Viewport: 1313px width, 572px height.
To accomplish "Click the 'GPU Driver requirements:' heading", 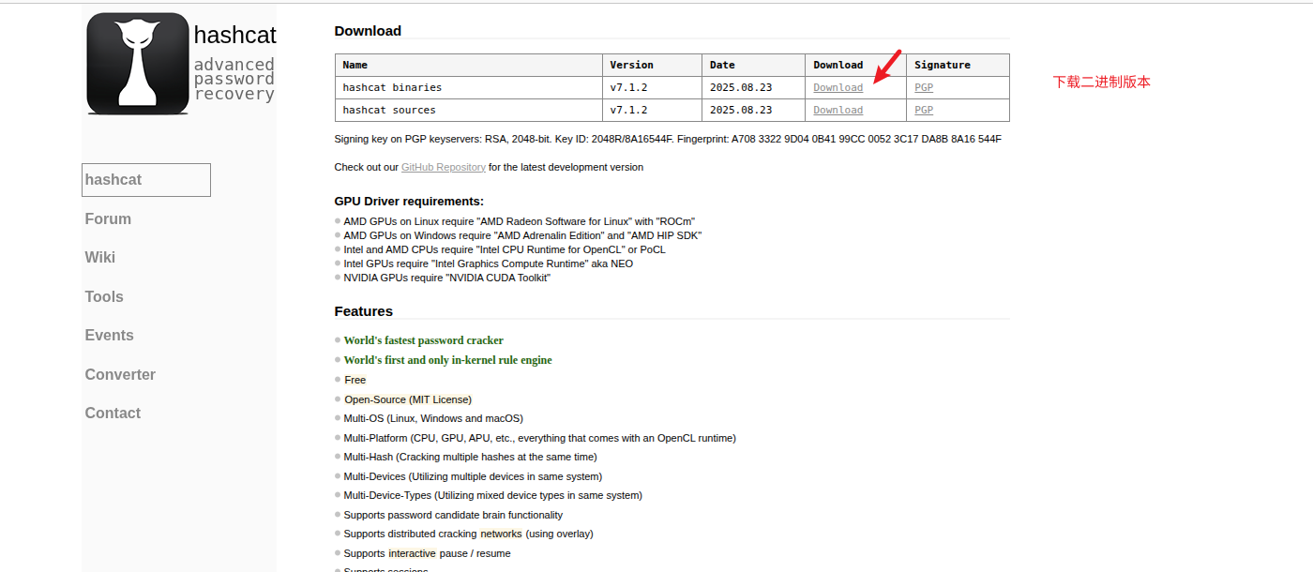I will point(409,201).
